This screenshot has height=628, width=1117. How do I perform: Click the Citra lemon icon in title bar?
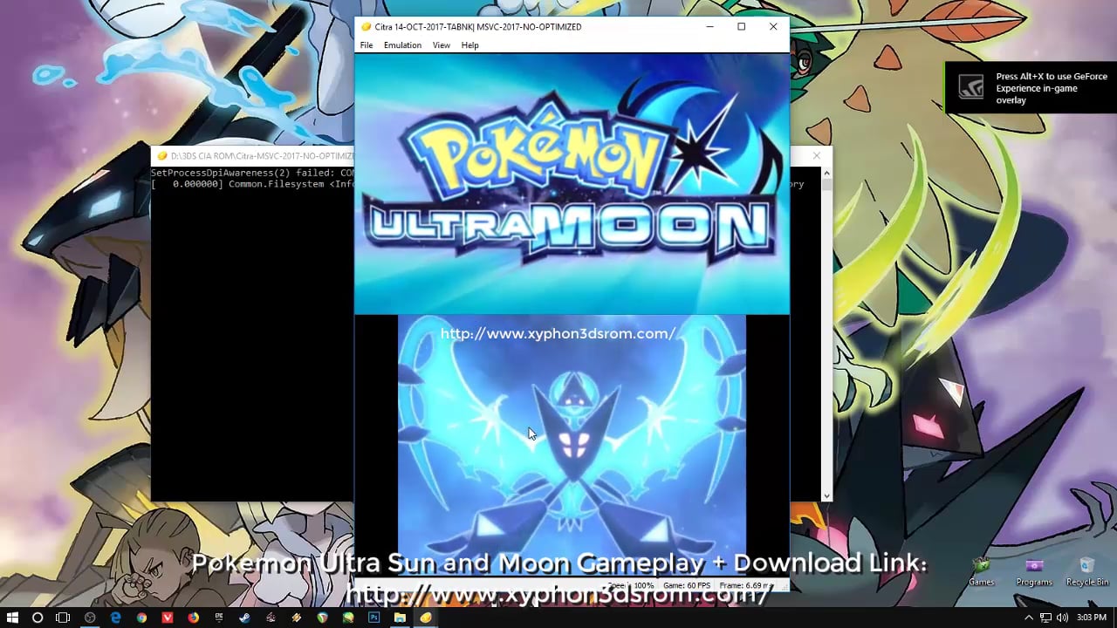point(366,27)
